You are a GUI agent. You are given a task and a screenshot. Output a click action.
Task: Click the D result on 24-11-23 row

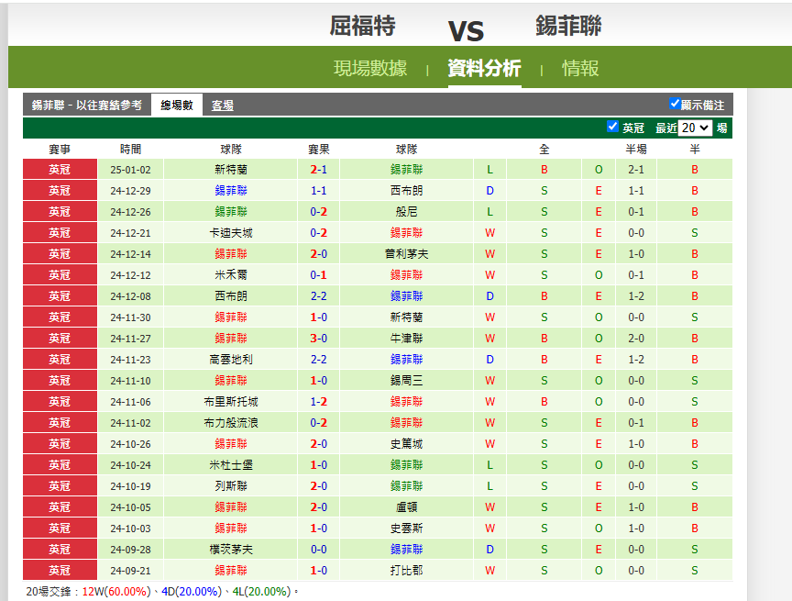pos(489,360)
